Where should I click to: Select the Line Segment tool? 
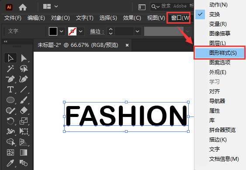[24, 89]
